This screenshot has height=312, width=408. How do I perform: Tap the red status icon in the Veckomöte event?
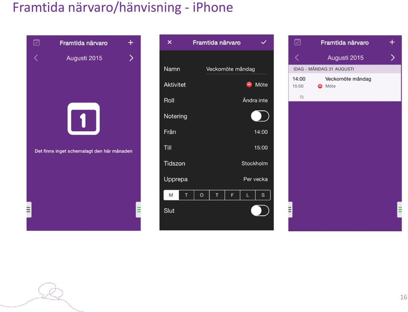(x=320, y=86)
